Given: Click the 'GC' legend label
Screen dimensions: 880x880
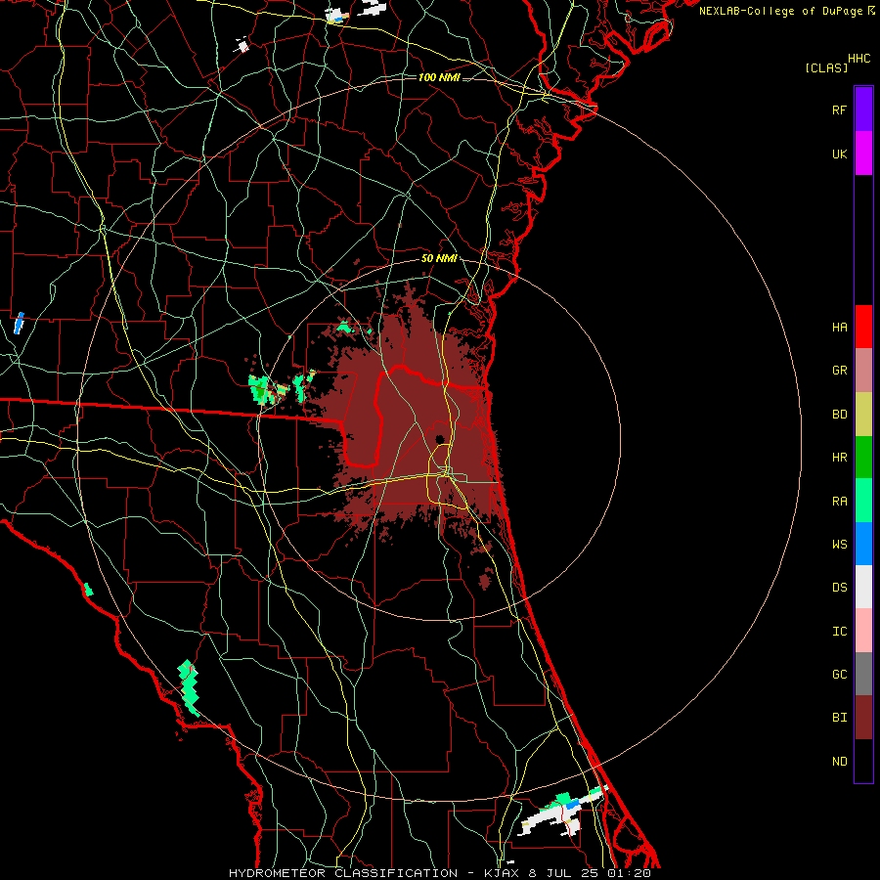Looking at the screenshot, I should [x=839, y=674].
